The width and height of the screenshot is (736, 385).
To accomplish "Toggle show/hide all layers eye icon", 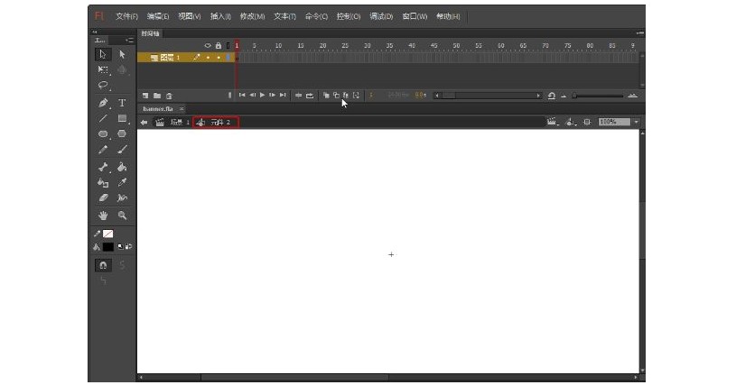I will click(208, 45).
